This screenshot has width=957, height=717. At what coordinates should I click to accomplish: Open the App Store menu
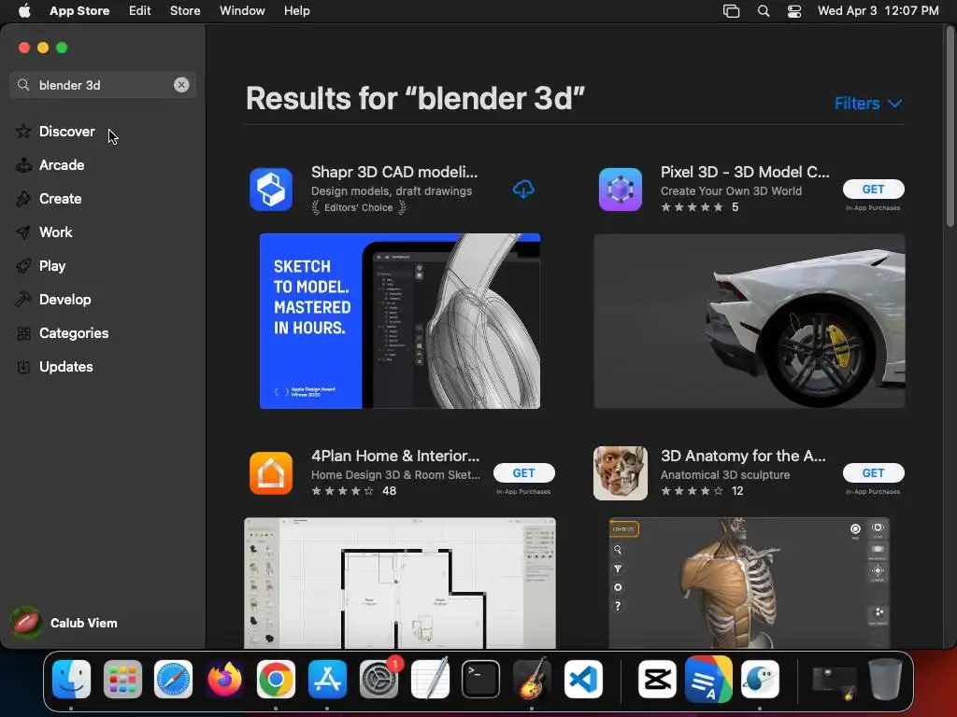pos(79,11)
